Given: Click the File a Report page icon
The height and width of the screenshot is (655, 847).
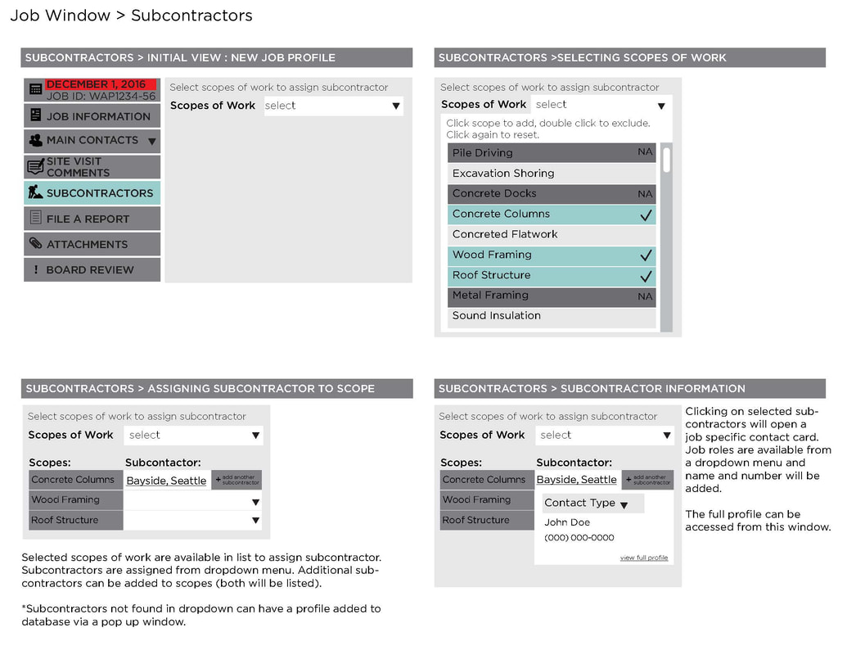Looking at the screenshot, I should coord(35,218).
